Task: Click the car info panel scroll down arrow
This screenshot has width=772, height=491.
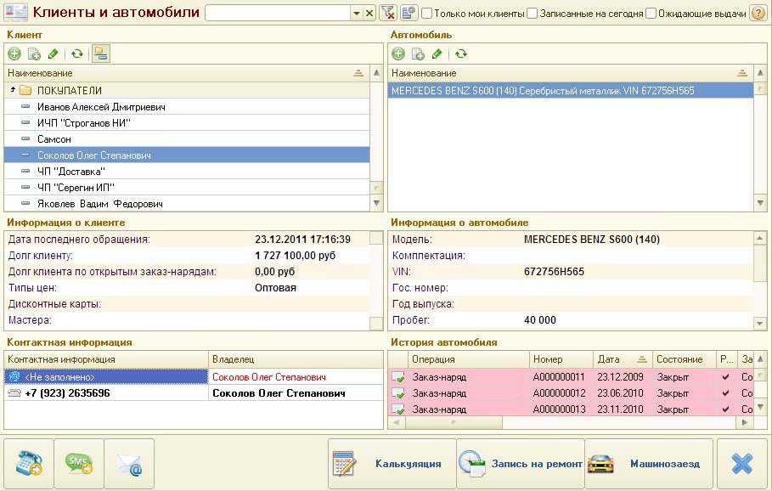Action: [x=760, y=323]
